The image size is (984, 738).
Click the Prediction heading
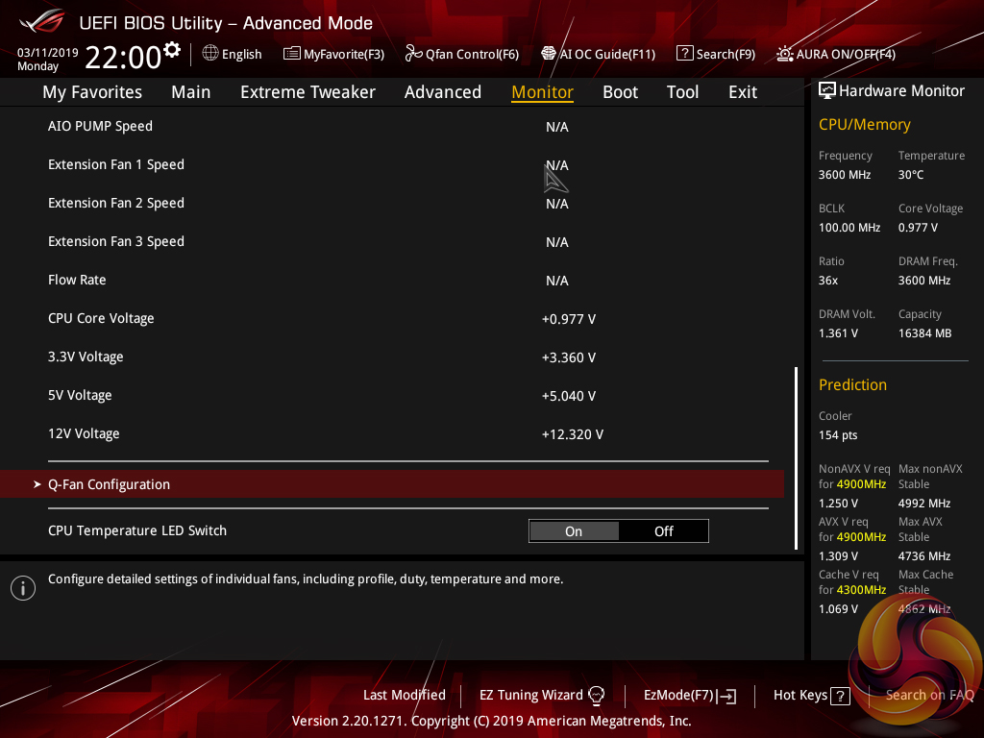click(x=852, y=384)
